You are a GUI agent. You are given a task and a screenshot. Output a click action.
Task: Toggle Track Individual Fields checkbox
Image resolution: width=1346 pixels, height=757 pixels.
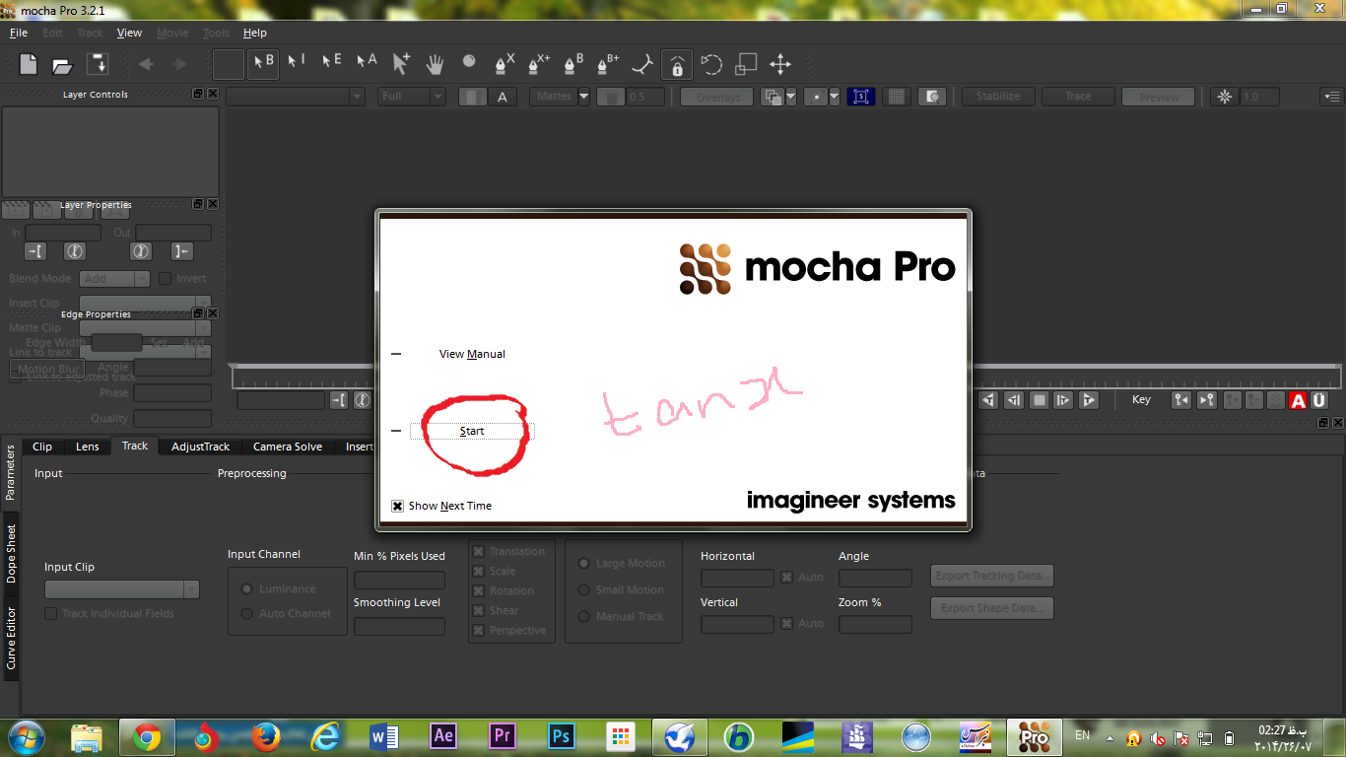pos(51,613)
